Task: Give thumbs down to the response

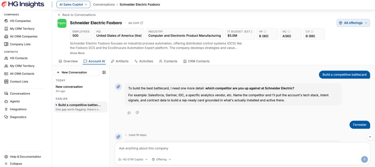Action: click(x=137, y=113)
